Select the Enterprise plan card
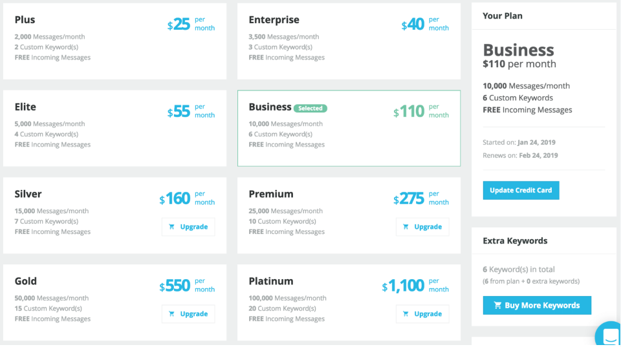621x347 pixels. [x=349, y=41]
